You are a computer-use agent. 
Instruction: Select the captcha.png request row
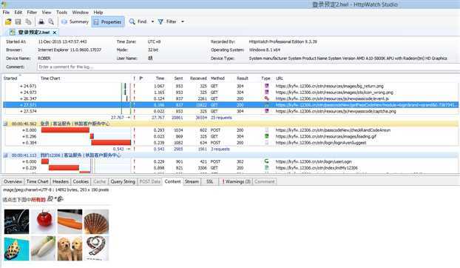(231, 111)
